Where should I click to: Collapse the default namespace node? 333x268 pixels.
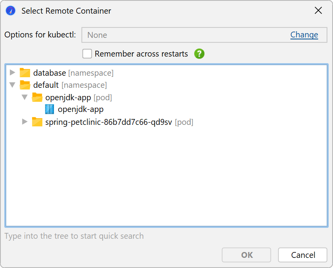coord(13,85)
